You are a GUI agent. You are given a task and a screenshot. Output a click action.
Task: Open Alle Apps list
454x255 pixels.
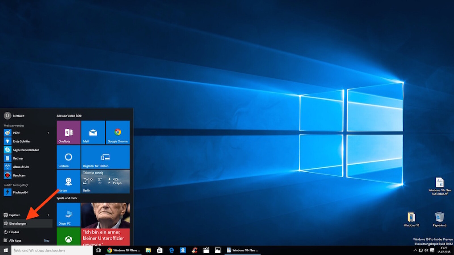click(15, 241)
